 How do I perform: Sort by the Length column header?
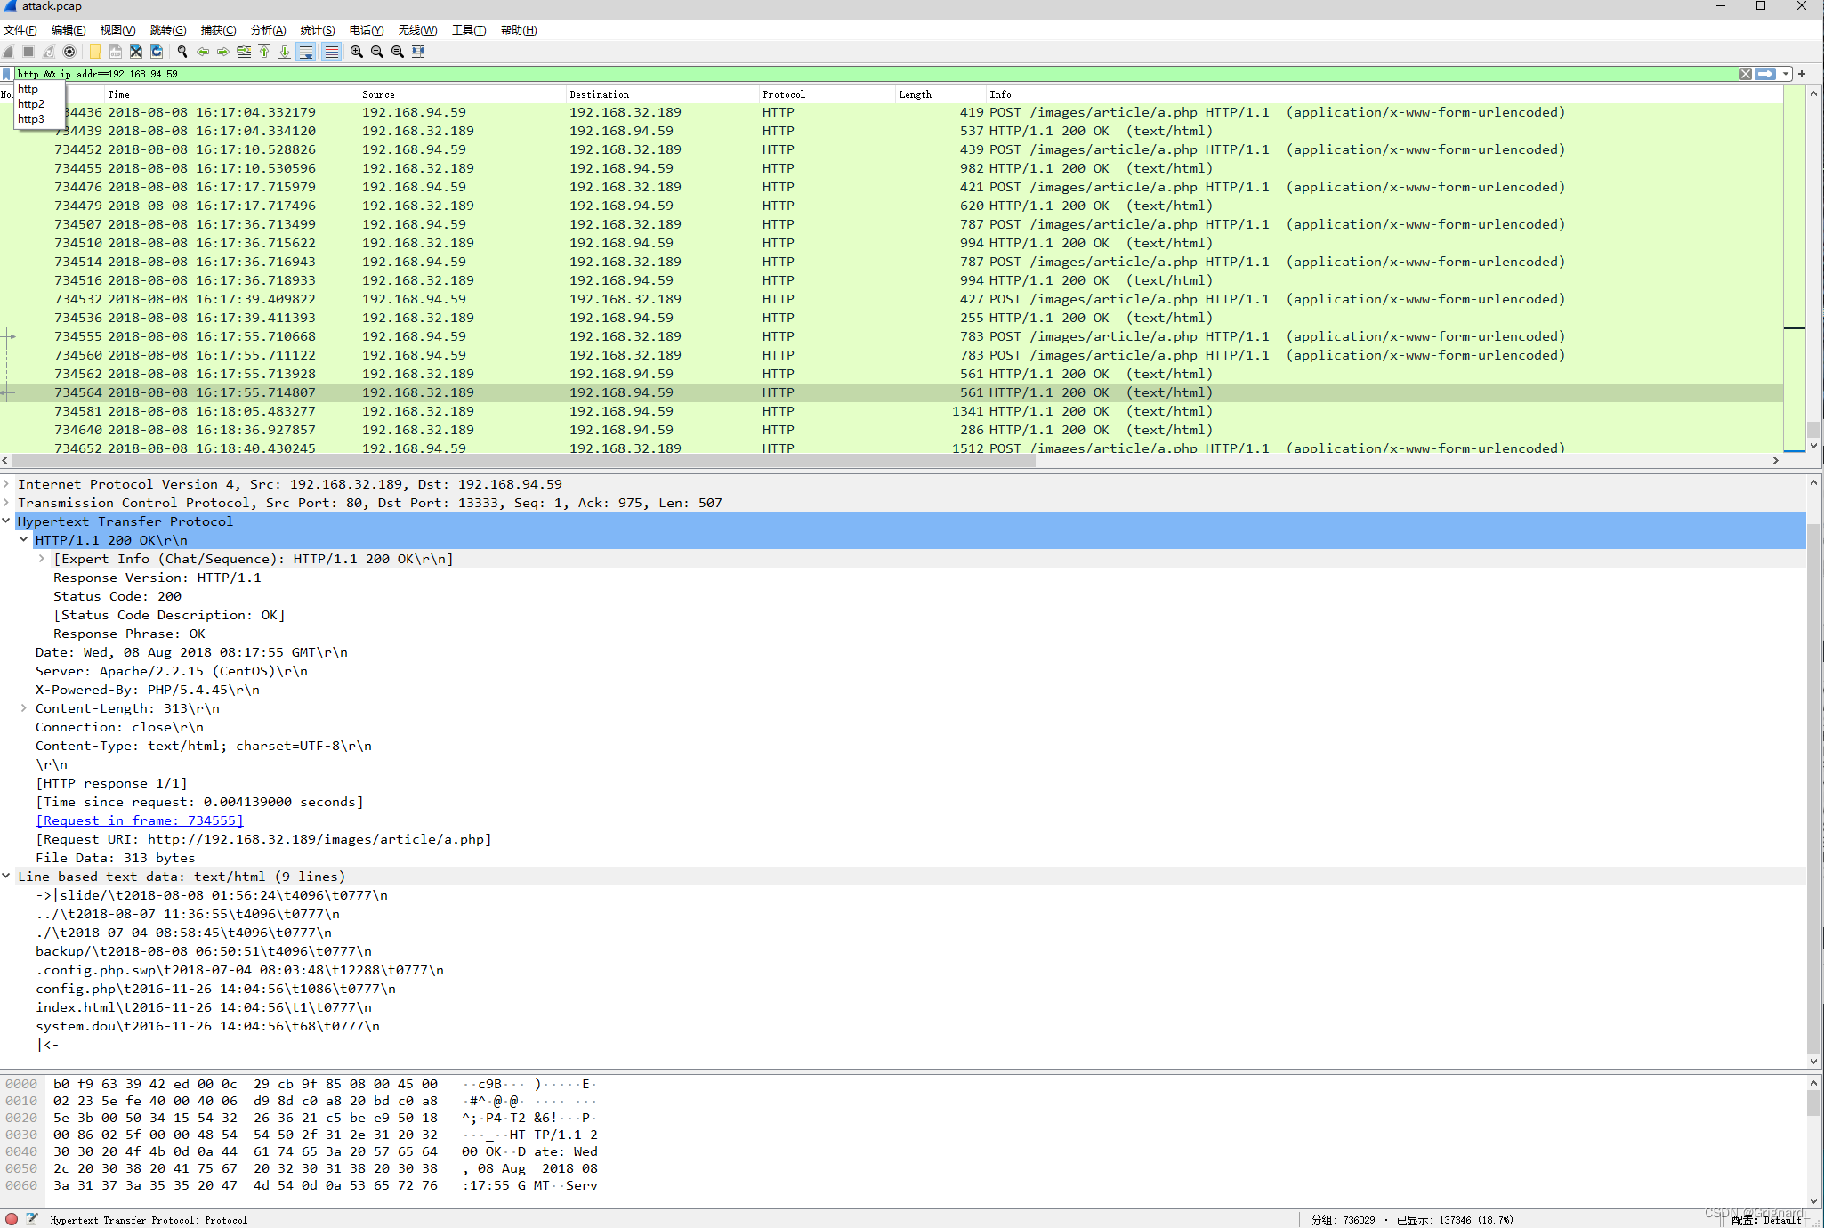coord(940,94)
